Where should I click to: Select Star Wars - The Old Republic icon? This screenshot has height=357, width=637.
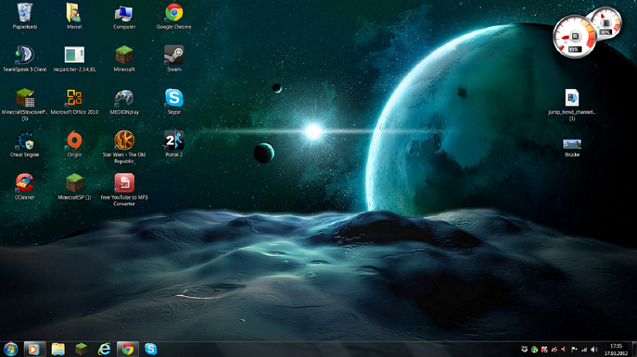pyautogui.click(x=124, y=141)
